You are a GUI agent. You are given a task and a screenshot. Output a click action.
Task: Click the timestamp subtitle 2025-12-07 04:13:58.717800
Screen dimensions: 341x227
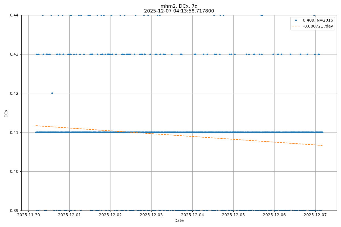(179, 11)
